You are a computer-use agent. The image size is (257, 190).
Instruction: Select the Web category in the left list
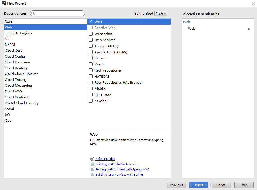coord(45,27)
